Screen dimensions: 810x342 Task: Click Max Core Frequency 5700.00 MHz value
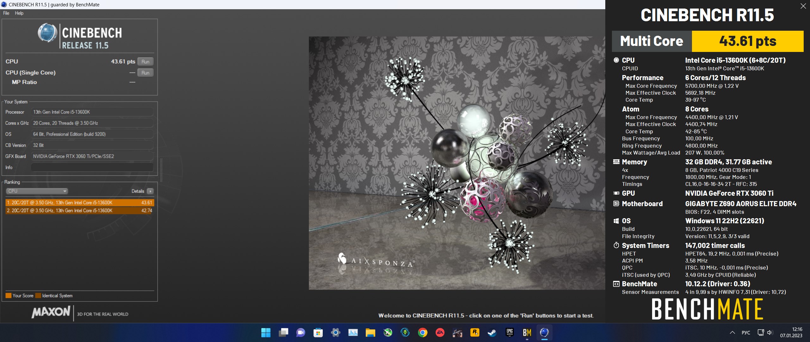pyautogui.click(x=712, y=86)
